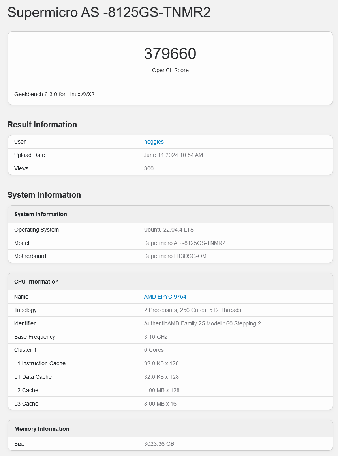Click the CPU Information table header
Image resolution: width=338 pixels, height=456 pixels.
coord(36,282)
